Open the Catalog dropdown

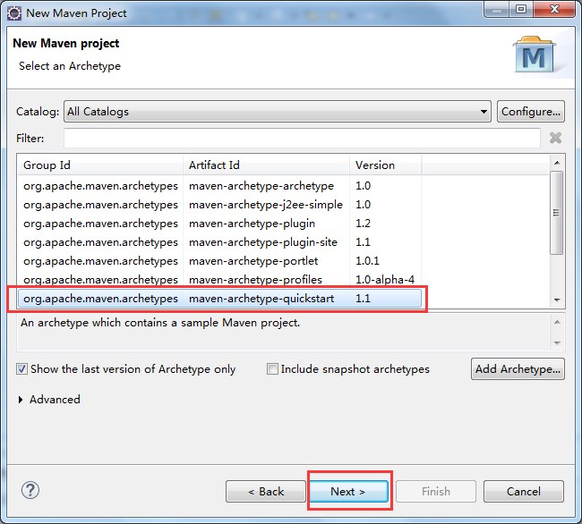point(278,112)
